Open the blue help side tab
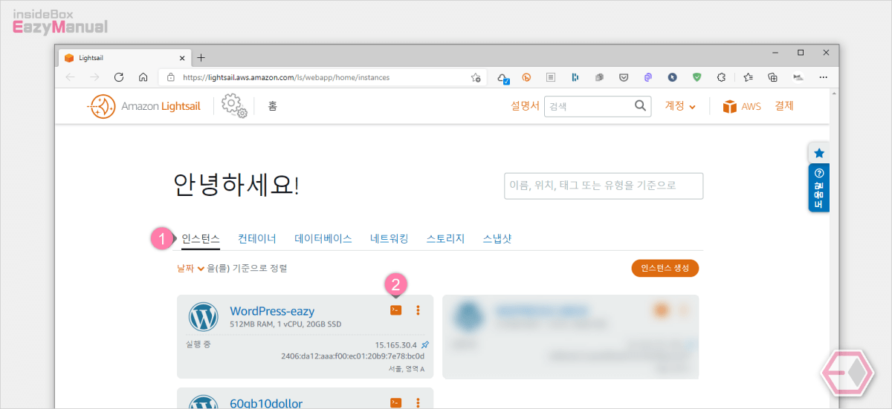Viewport: 892px width, 409px height. coord(818,188)
